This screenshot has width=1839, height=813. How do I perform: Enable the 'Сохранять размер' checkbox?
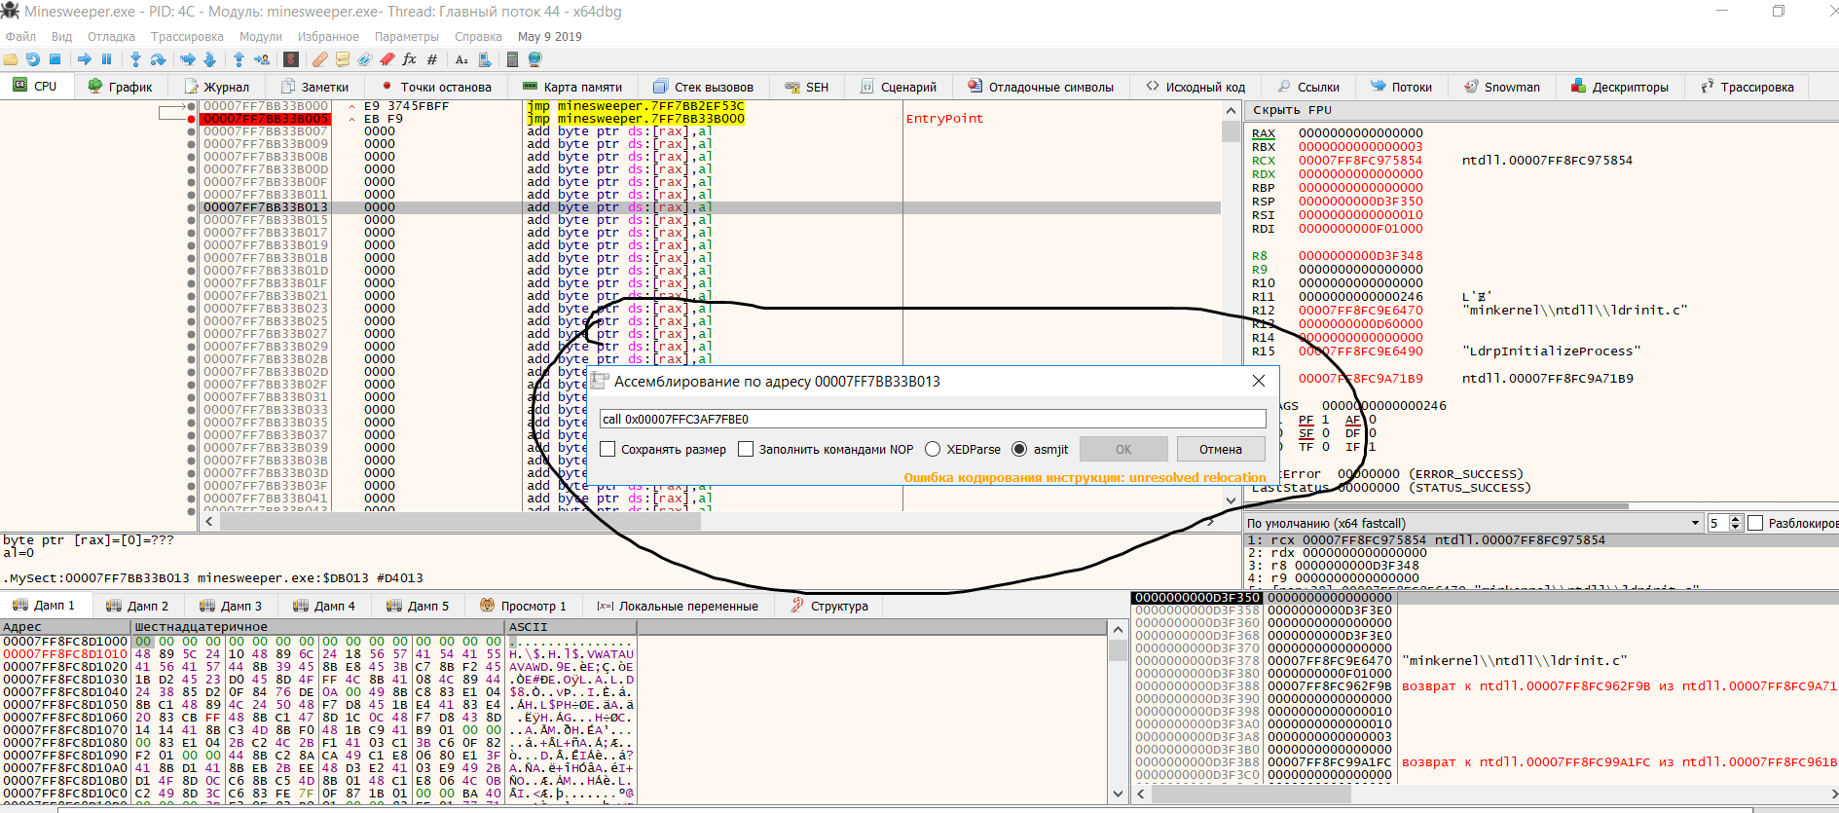[608, 449]
